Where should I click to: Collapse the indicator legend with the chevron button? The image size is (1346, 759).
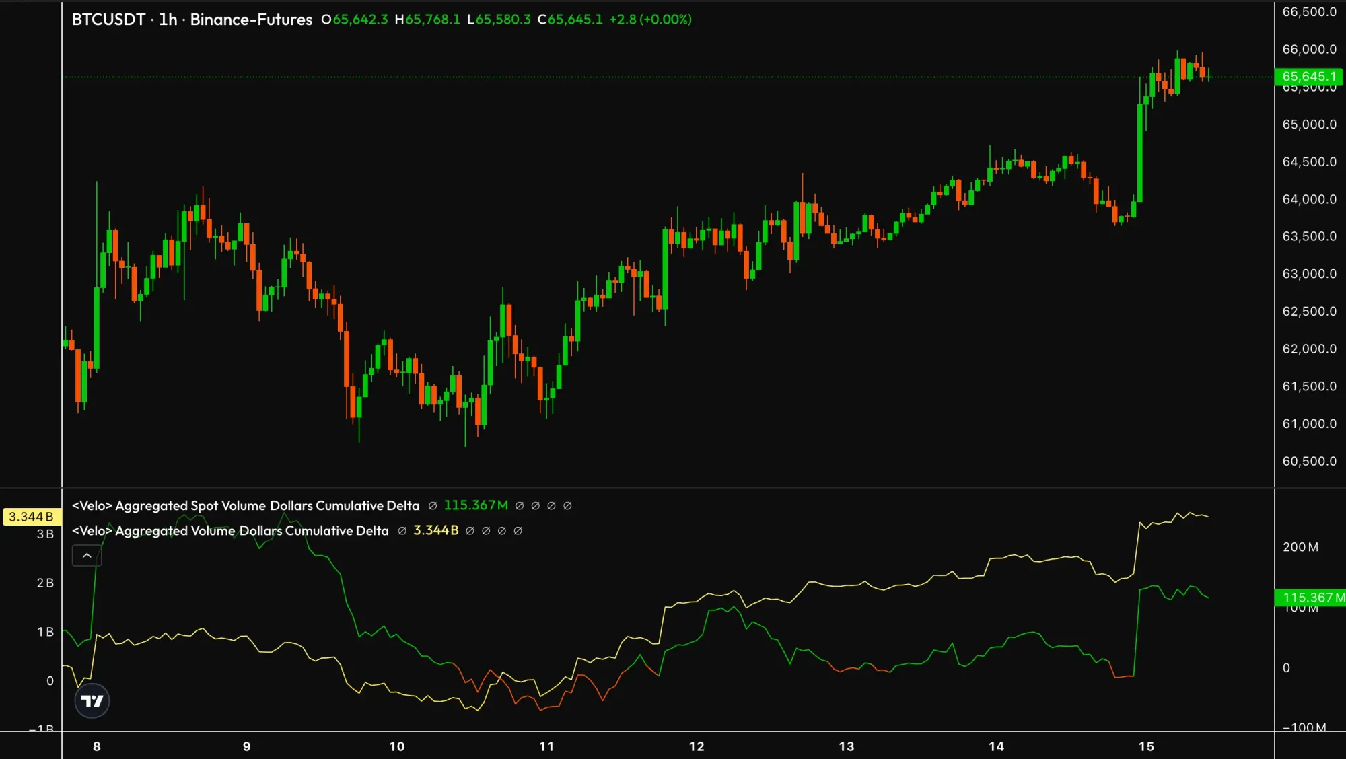point(87,556)
